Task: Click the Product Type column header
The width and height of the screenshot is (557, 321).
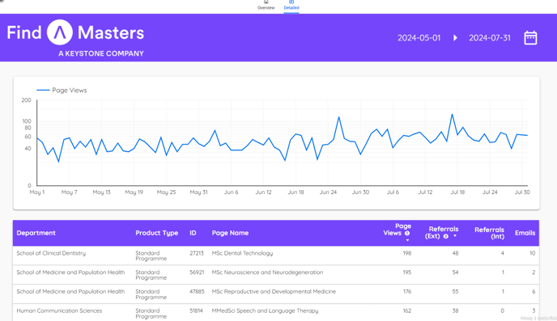Action: click(157, 233)
